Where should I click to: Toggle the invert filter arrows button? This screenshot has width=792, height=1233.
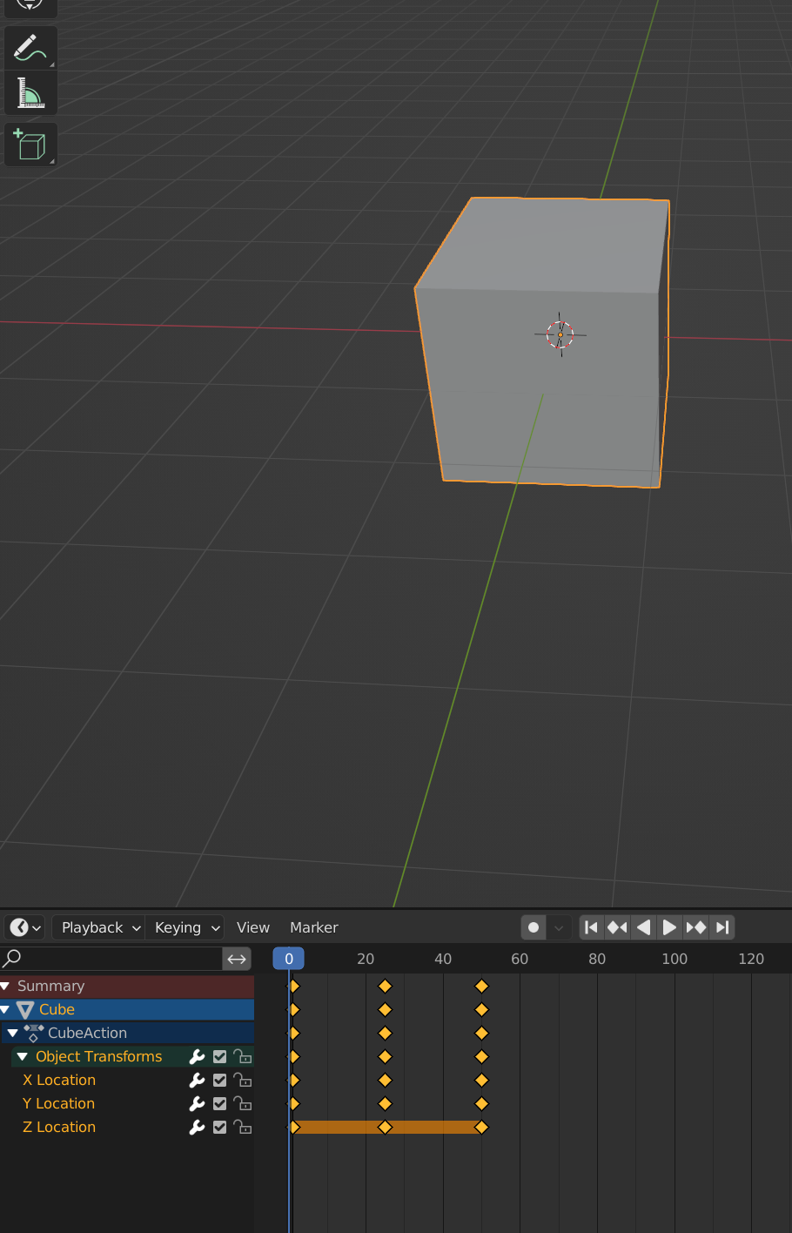click(x=237, y=959)
